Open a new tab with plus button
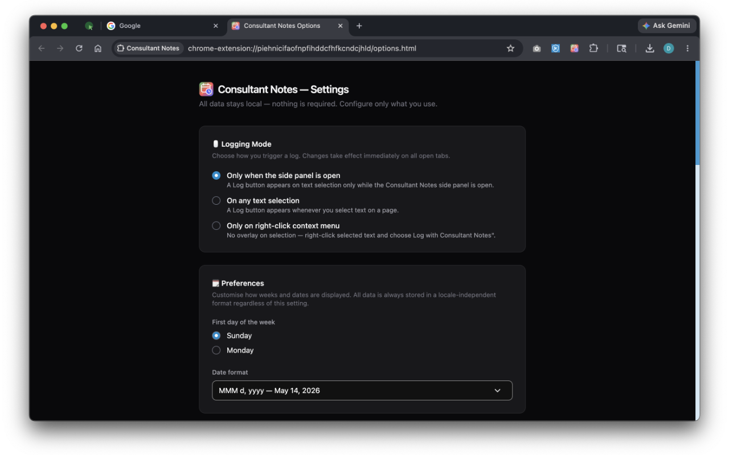 [x=359, y=26]
